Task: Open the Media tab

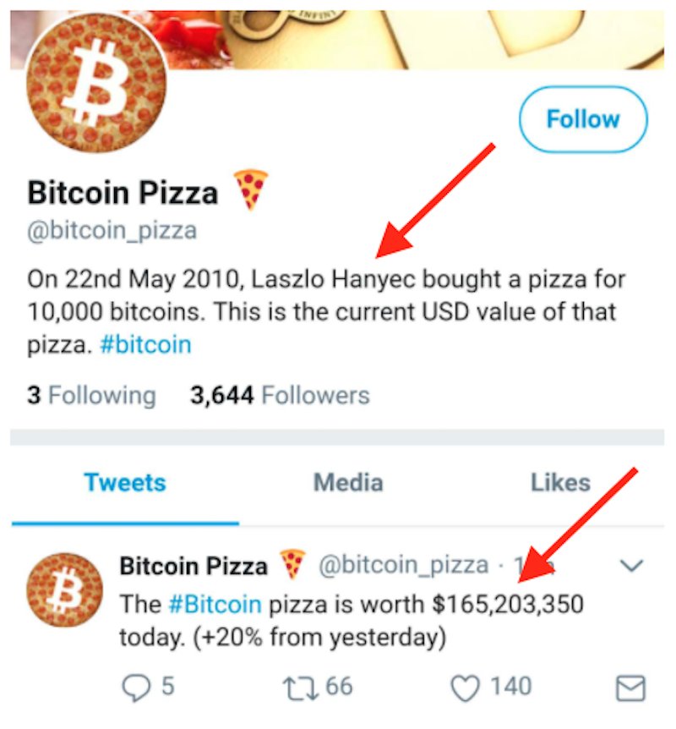Action: point(348,483)
